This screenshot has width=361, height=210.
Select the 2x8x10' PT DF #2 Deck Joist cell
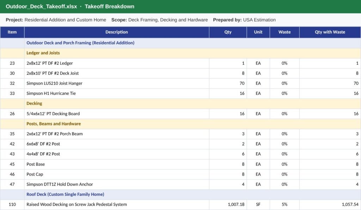(117, 73)
